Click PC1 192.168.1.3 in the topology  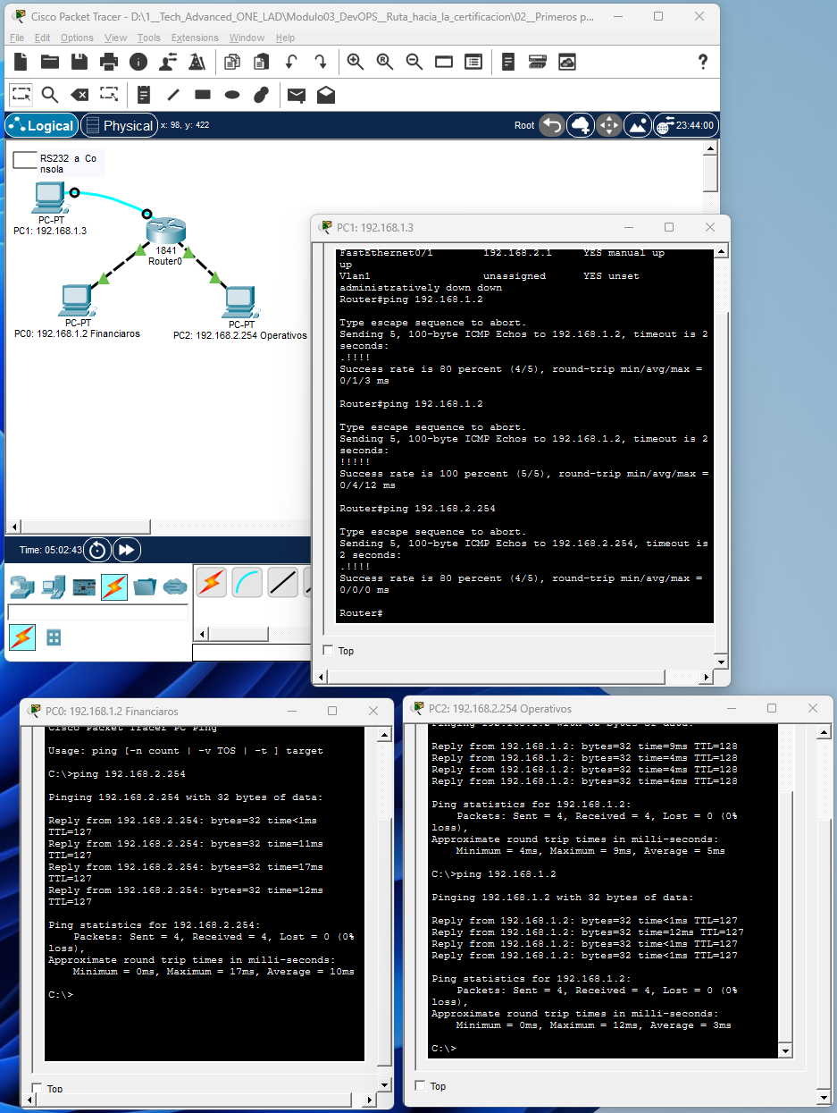(x=49, y=198)
